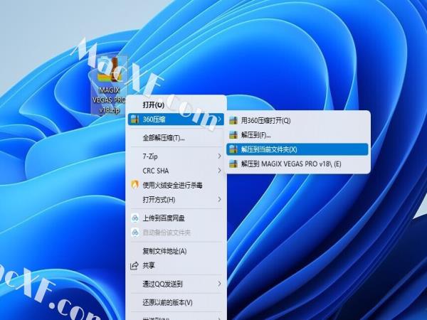Click the icon beside 用360压缩打开(Q)

233,120
